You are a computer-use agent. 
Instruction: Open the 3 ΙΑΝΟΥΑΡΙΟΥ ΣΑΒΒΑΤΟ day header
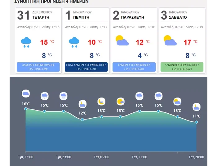pyautogui.click(x=182, y=15)
